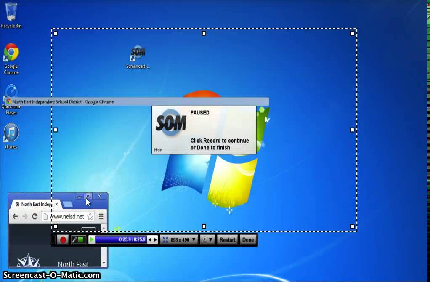Reload the neisd.net page
This screenshot has height=282, width=430.
[x=35, y=216]
